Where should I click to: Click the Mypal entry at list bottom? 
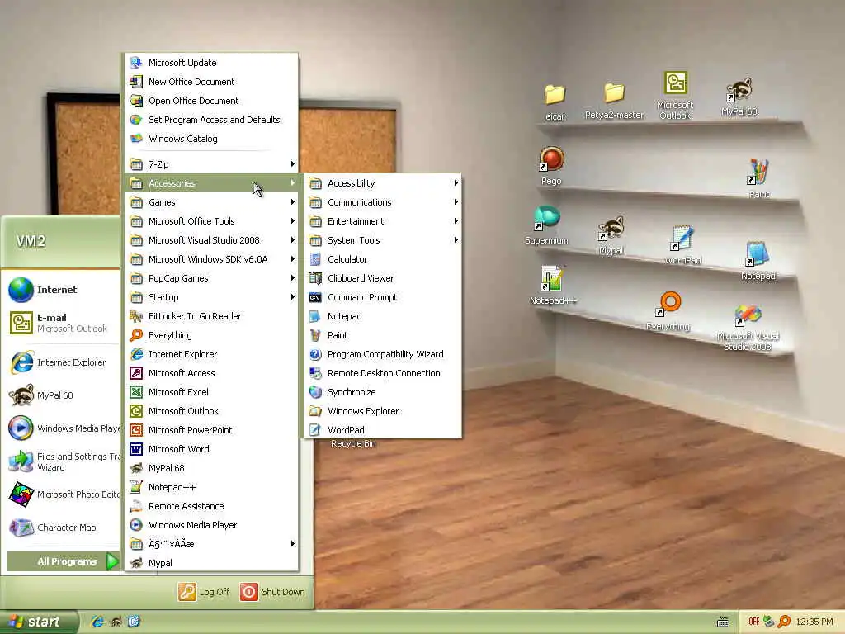click(x=212, y=563)
